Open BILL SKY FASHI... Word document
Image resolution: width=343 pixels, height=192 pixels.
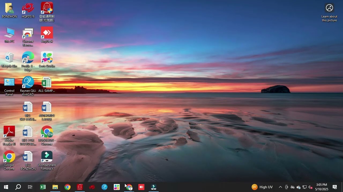(28, 111)
